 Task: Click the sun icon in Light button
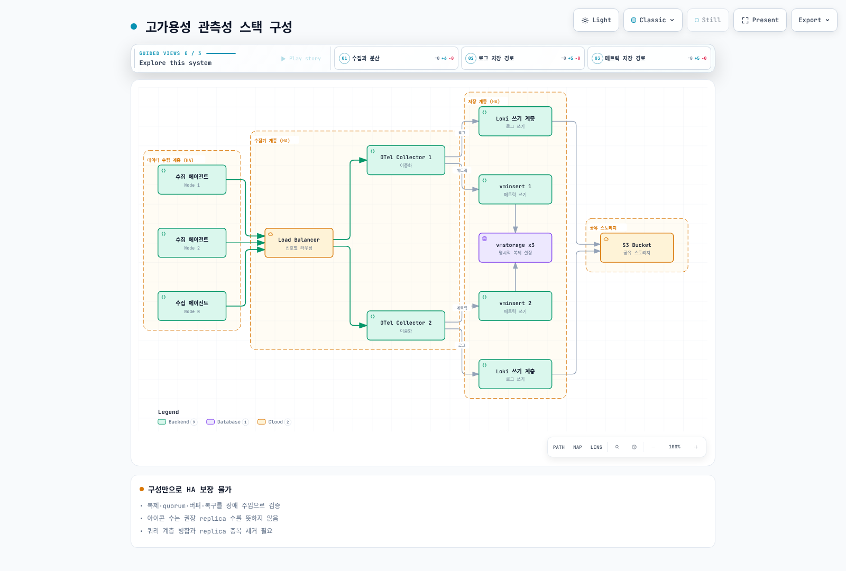[x=585, y=21]
